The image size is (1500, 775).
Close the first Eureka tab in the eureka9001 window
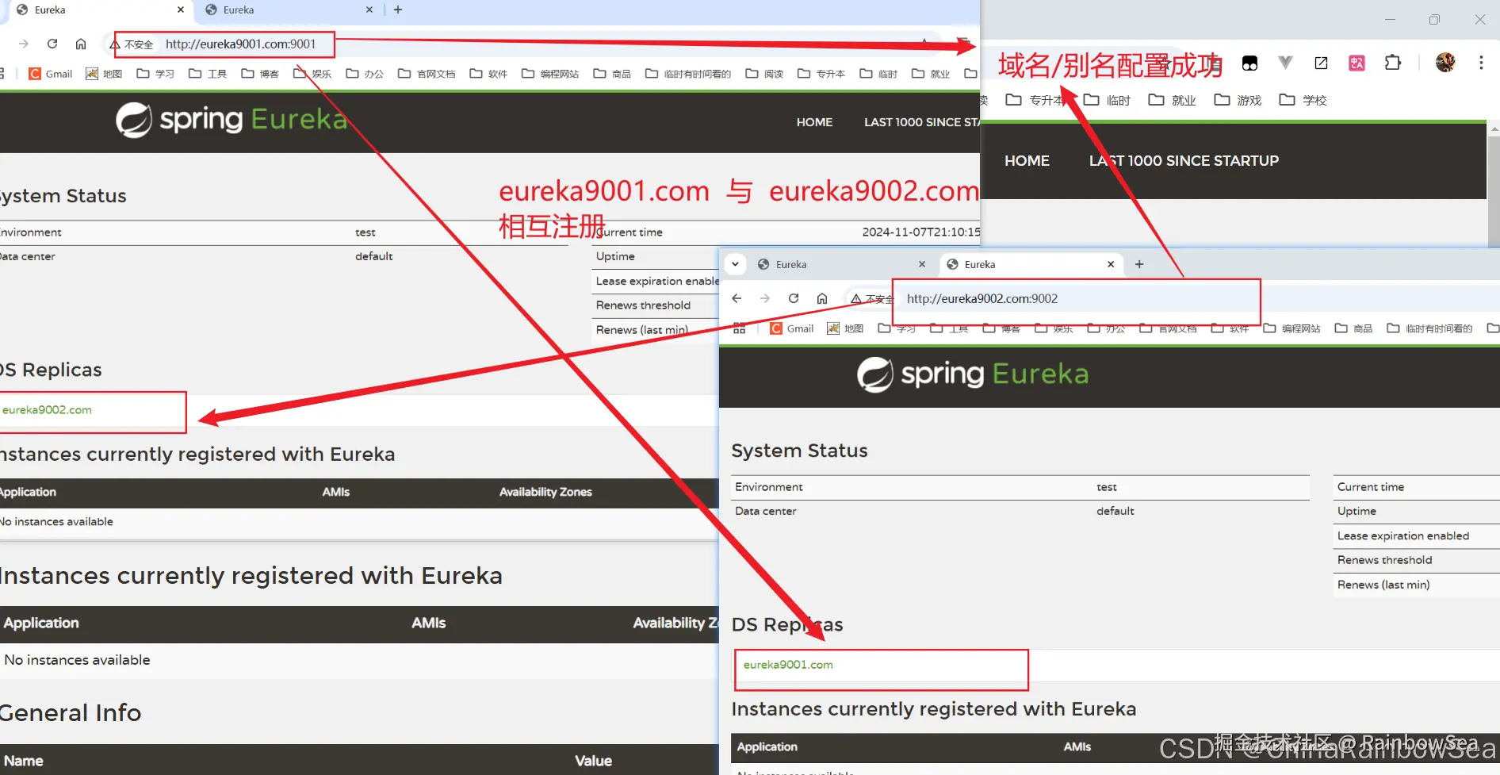pyautogui.click(x=181, y=10)
